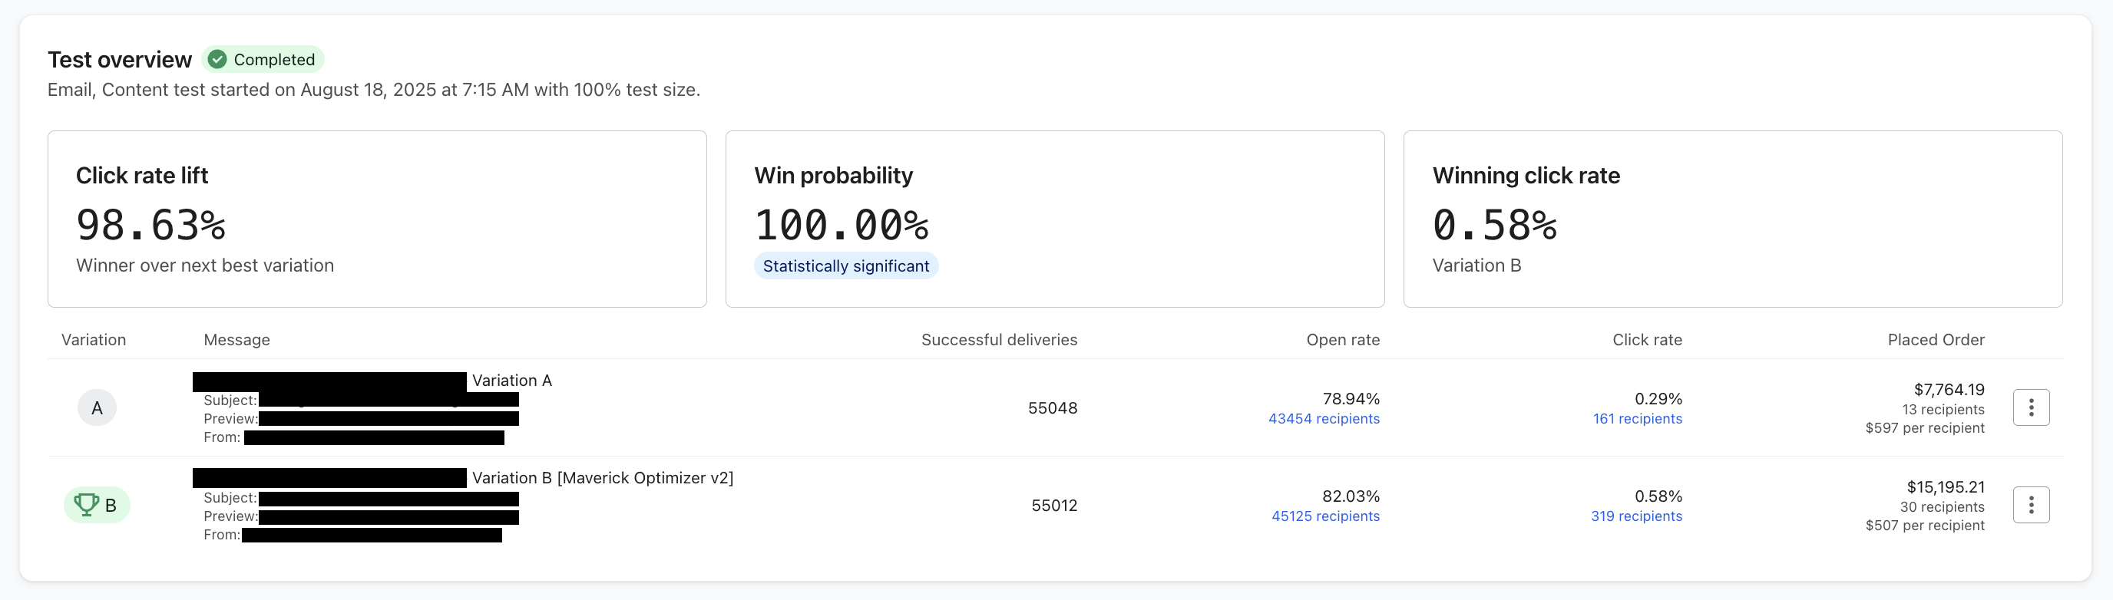Click the 100.00% win probability value

coord(842,225)
